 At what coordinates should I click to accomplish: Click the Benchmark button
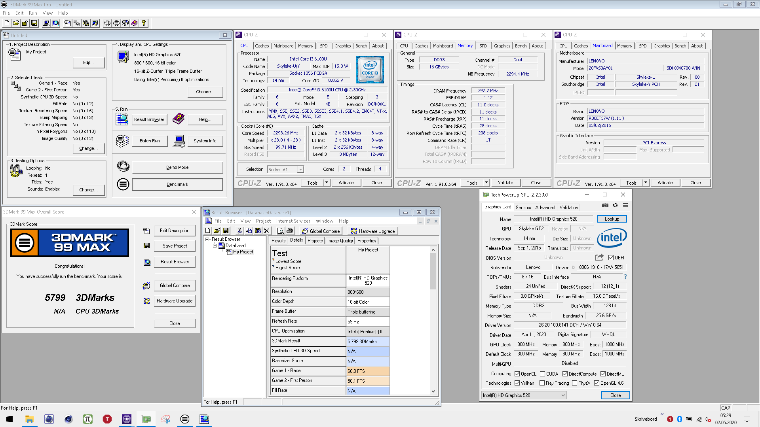tap(177, 185)
